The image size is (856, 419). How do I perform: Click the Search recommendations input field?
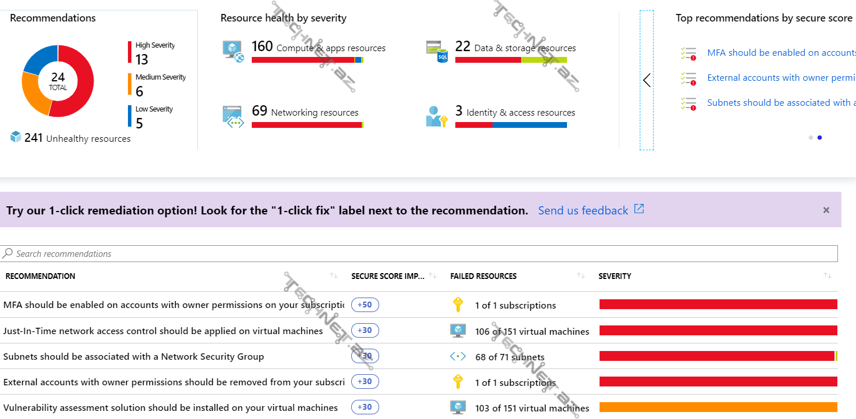[x=419, y=254]
